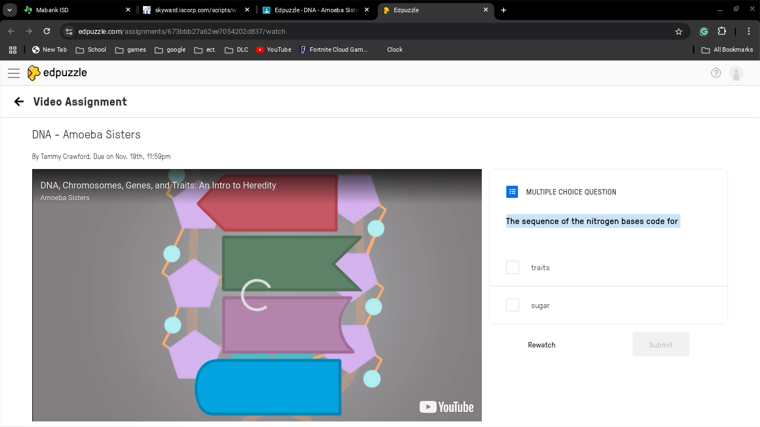Open the ect. bookmarks folder
This screenshot has height=427, width=760.
pos(205,49)
